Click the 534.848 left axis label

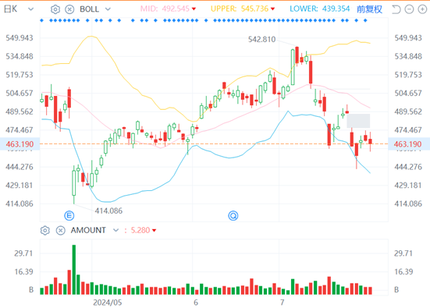pos(20,56)
